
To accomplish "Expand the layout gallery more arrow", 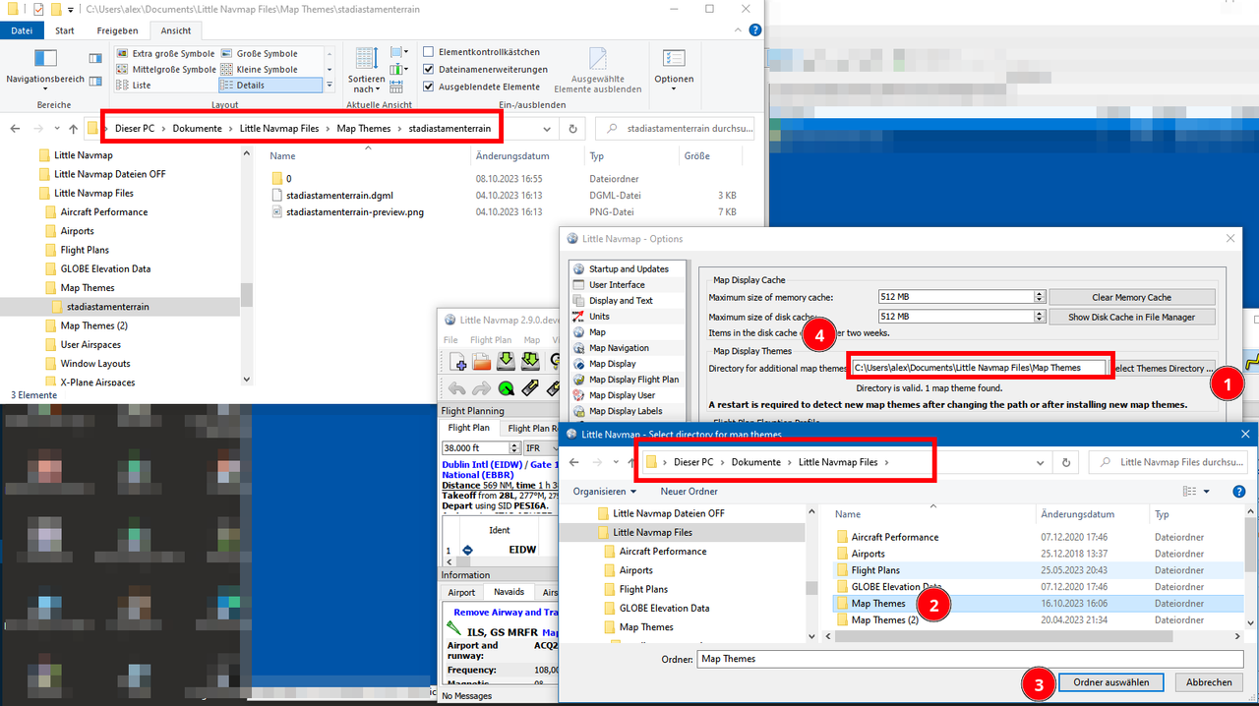I will [329, 87].
